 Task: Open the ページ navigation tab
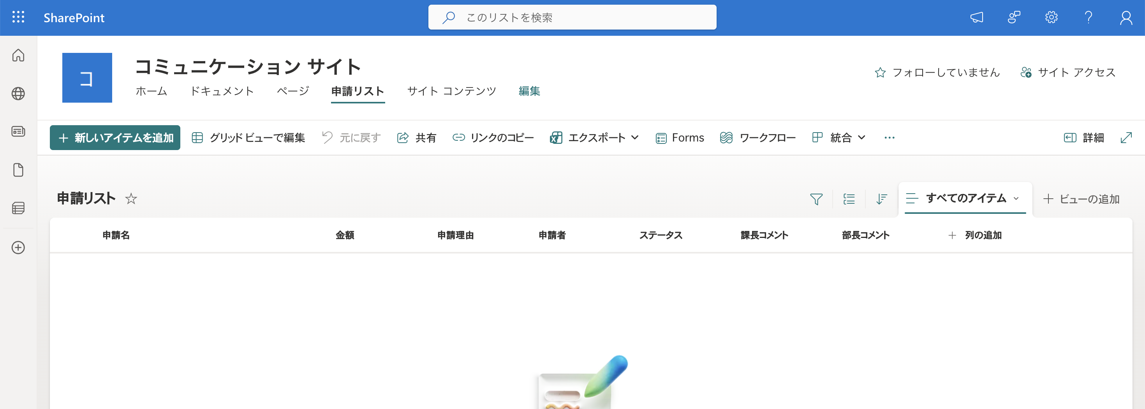[x=292, y=91]
